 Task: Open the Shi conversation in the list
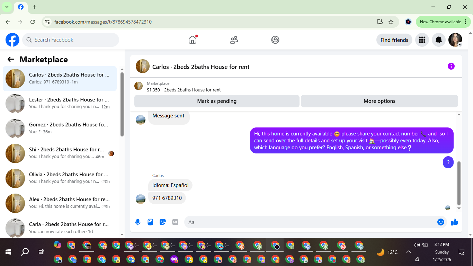[60, 153]
